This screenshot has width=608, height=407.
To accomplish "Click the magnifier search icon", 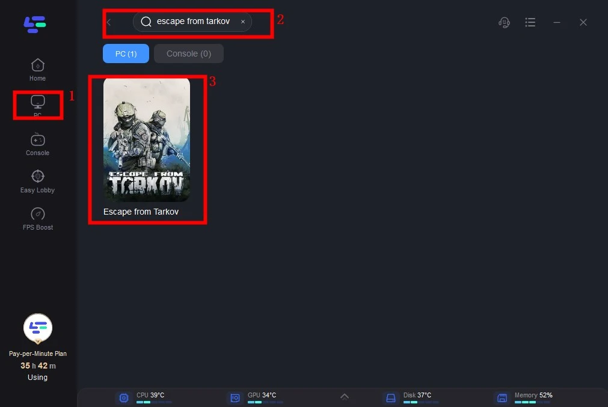I will coord(146,22).
